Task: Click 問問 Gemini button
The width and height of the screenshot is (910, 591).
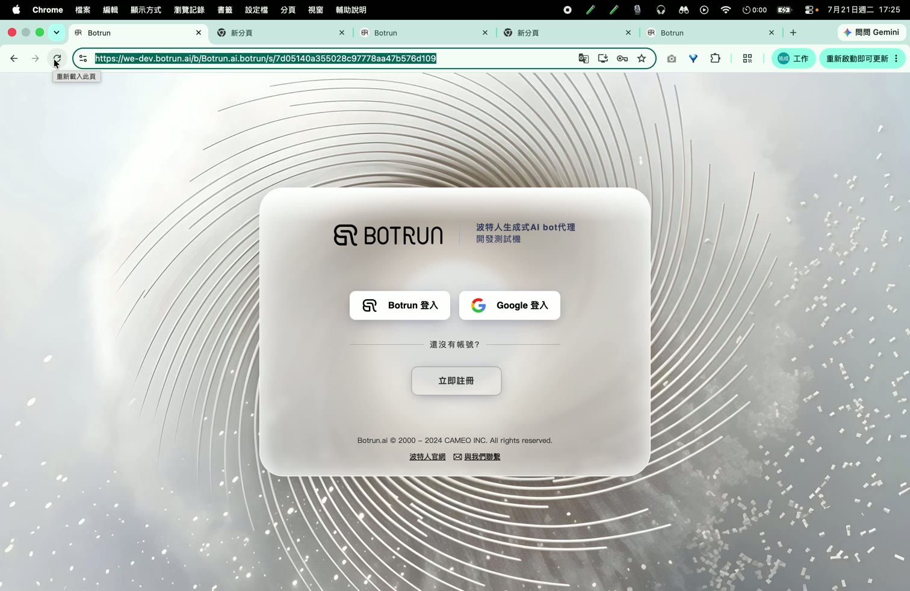Action: click(x=871, y=32)
